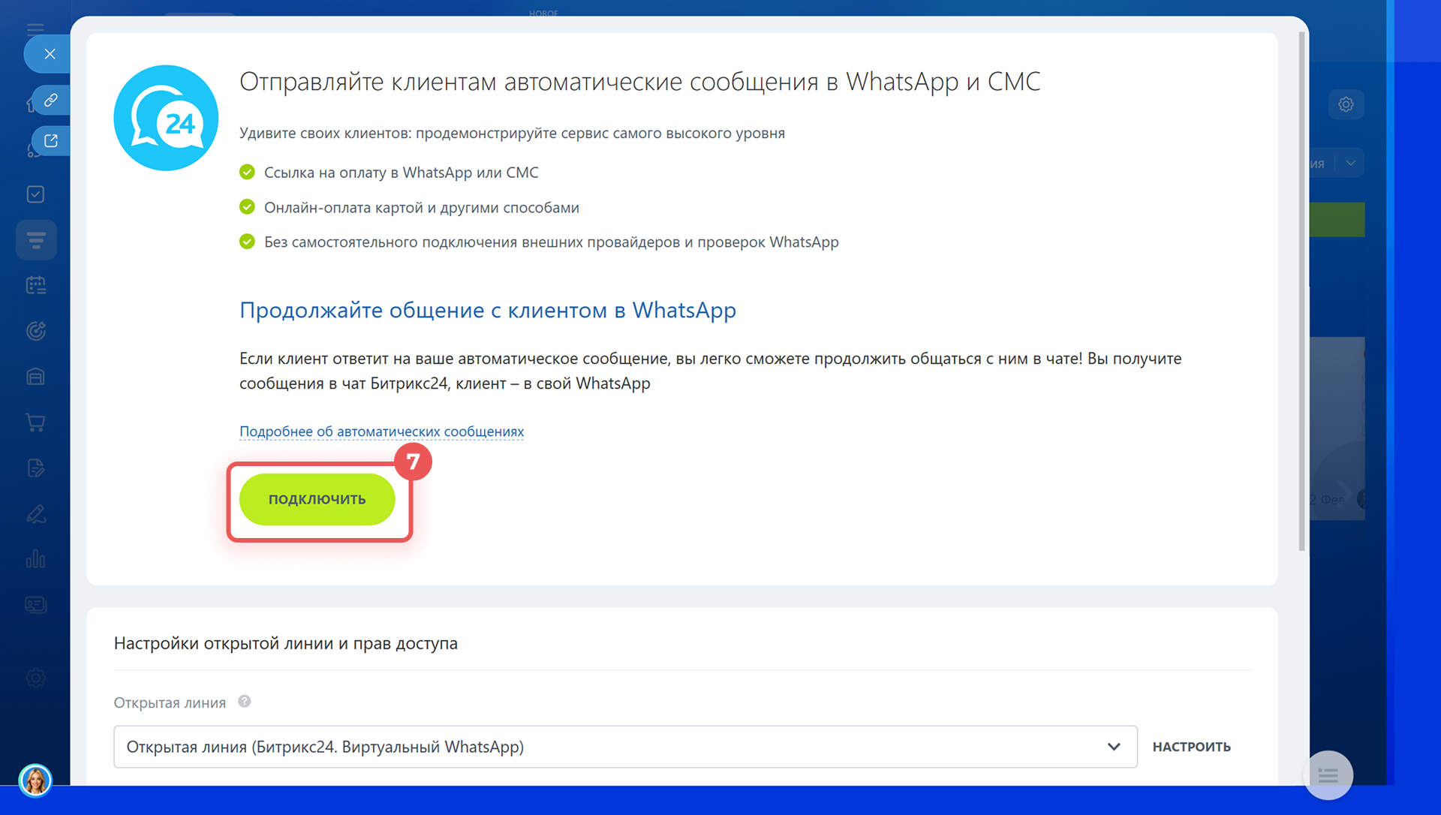Open warehouse inventory icon in sidebar

pos(35,377)
